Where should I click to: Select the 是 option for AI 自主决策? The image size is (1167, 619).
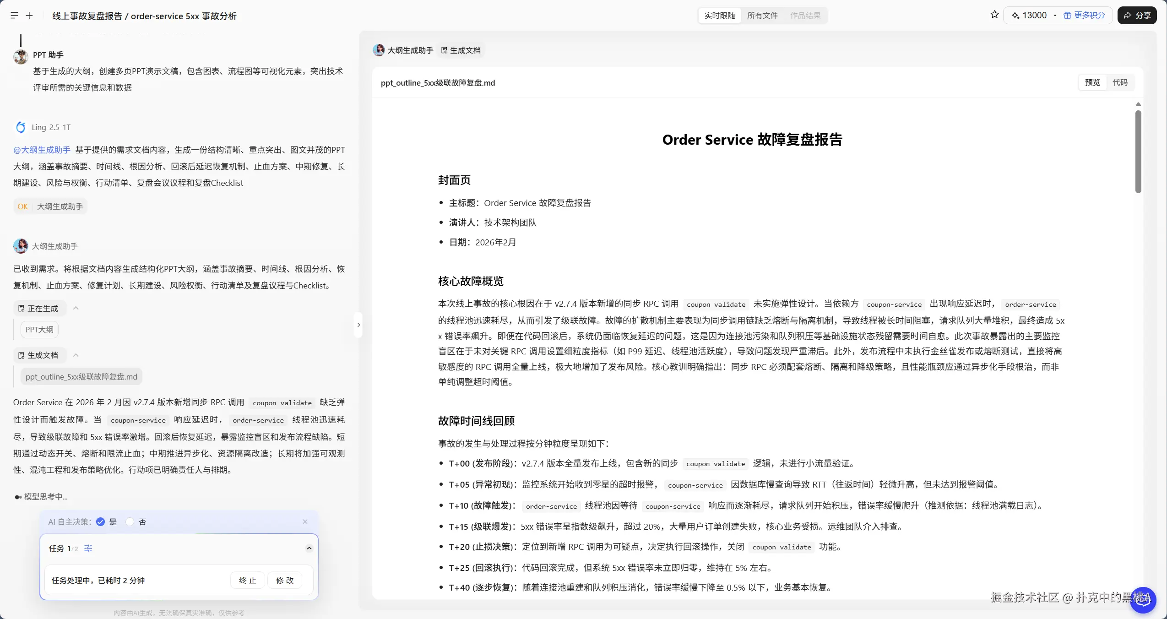[x=101, y=521]
